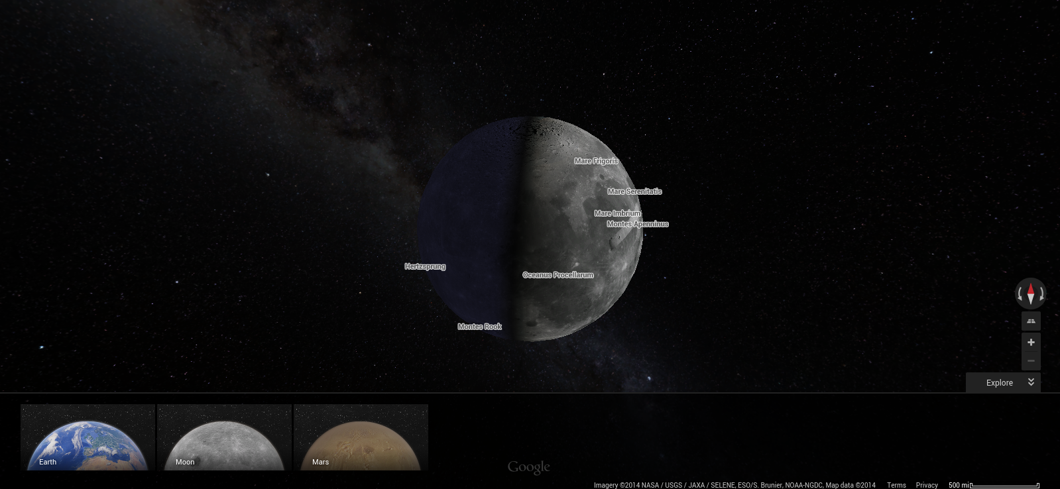
Task: Collapse the Explore panel chevron
Action: [1031, 382]
